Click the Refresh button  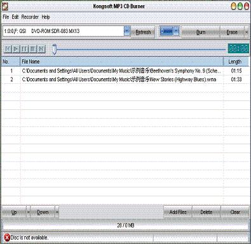(143, 32)
